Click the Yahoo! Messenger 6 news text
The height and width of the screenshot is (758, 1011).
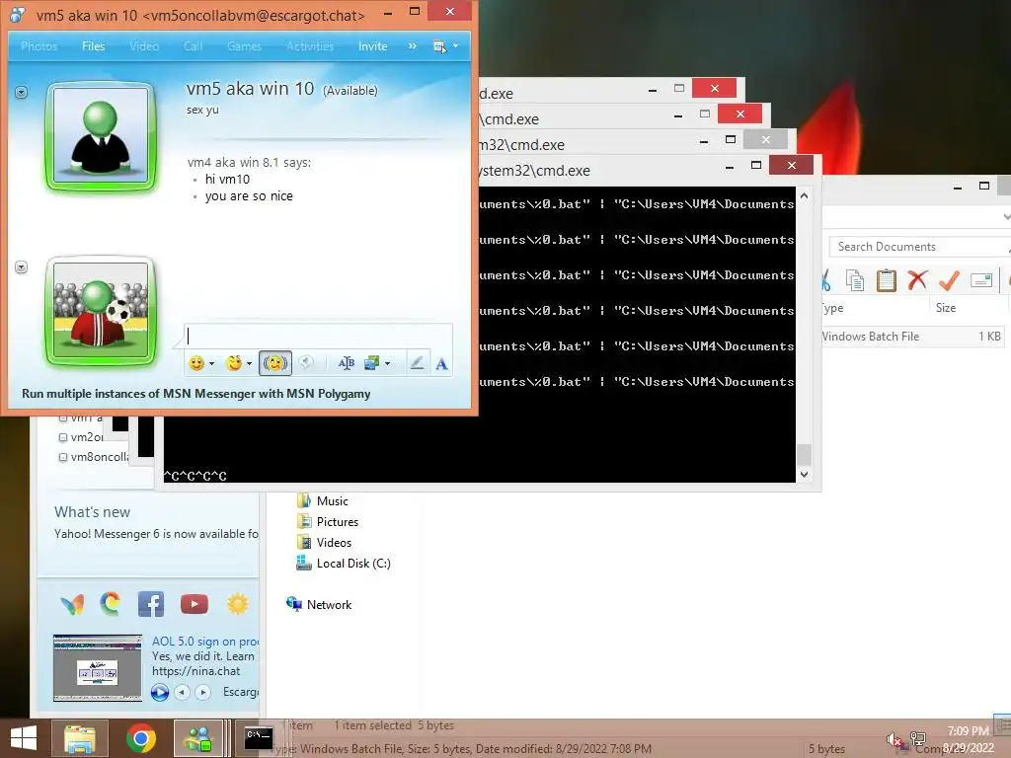pos(156,534)
